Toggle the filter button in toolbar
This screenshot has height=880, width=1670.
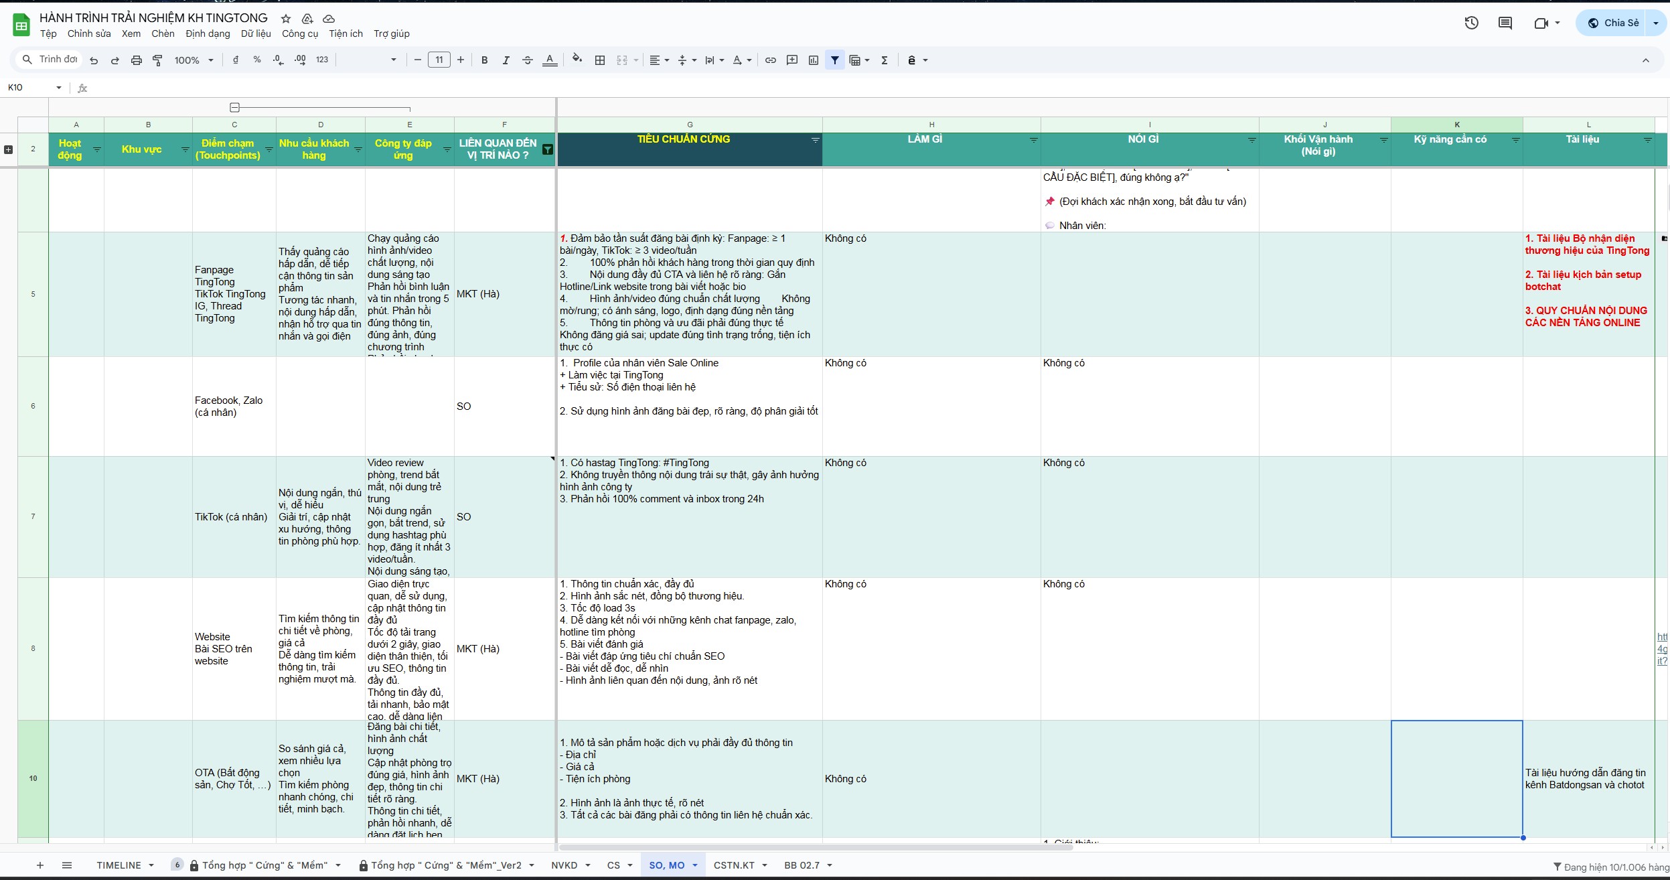pos(835,60)
